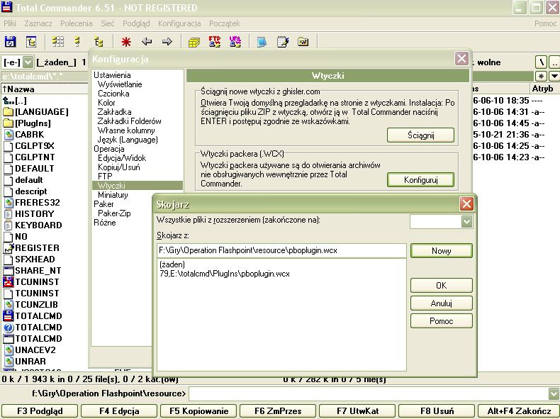Screen dimensions: 560x419
Task: Expand the file extension combo box in Skojarz
Action: point(466,221)
